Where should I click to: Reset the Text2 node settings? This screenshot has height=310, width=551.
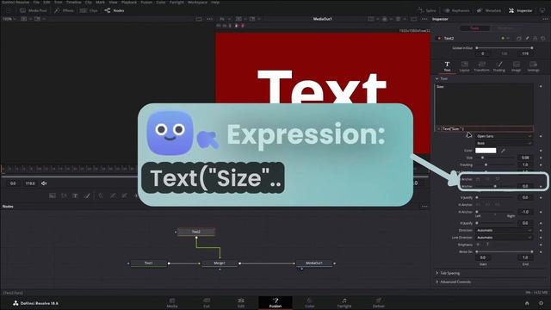click(543, 38)
